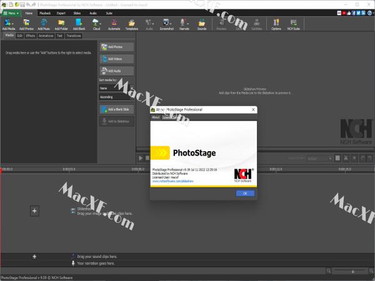This screenshot has height=281, width=375.
Task: Click the Add Audio panel button
Action: [x=117, y=71]
